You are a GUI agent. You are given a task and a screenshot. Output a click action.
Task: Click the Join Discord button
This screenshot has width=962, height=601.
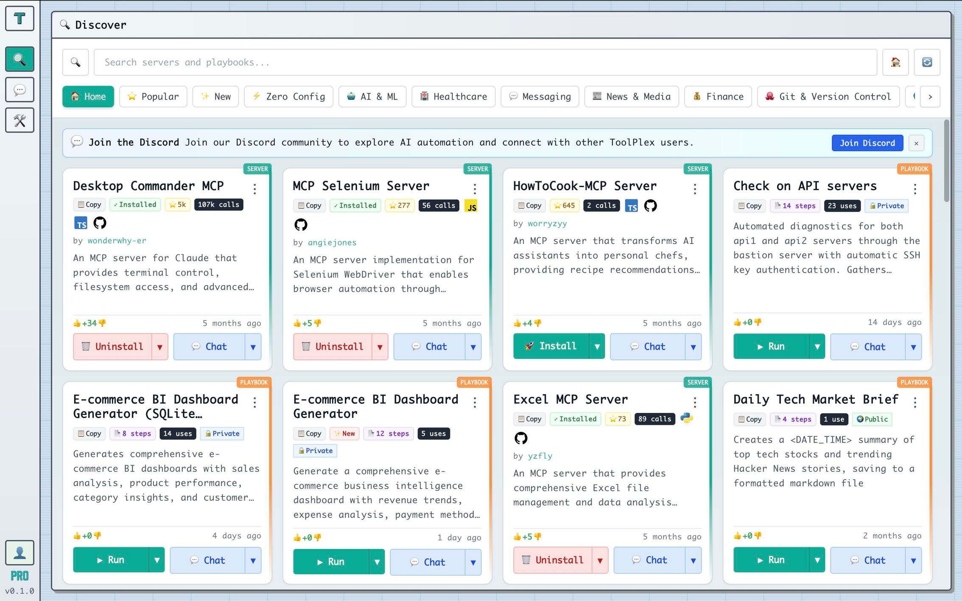[867, 143]
